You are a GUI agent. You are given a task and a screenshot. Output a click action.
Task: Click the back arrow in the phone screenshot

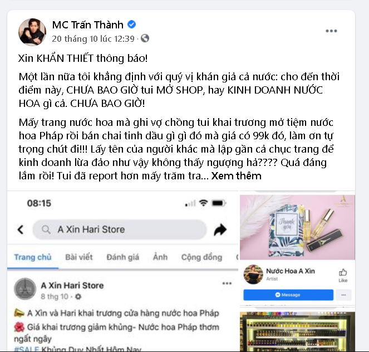pyautogui.click(x=21, y=229)
